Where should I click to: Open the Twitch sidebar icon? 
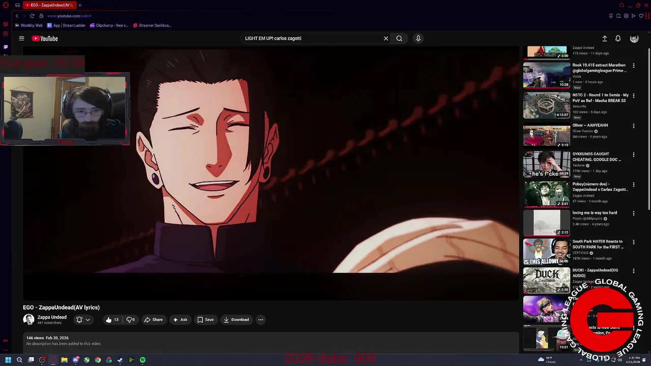[x=6, y=47]
